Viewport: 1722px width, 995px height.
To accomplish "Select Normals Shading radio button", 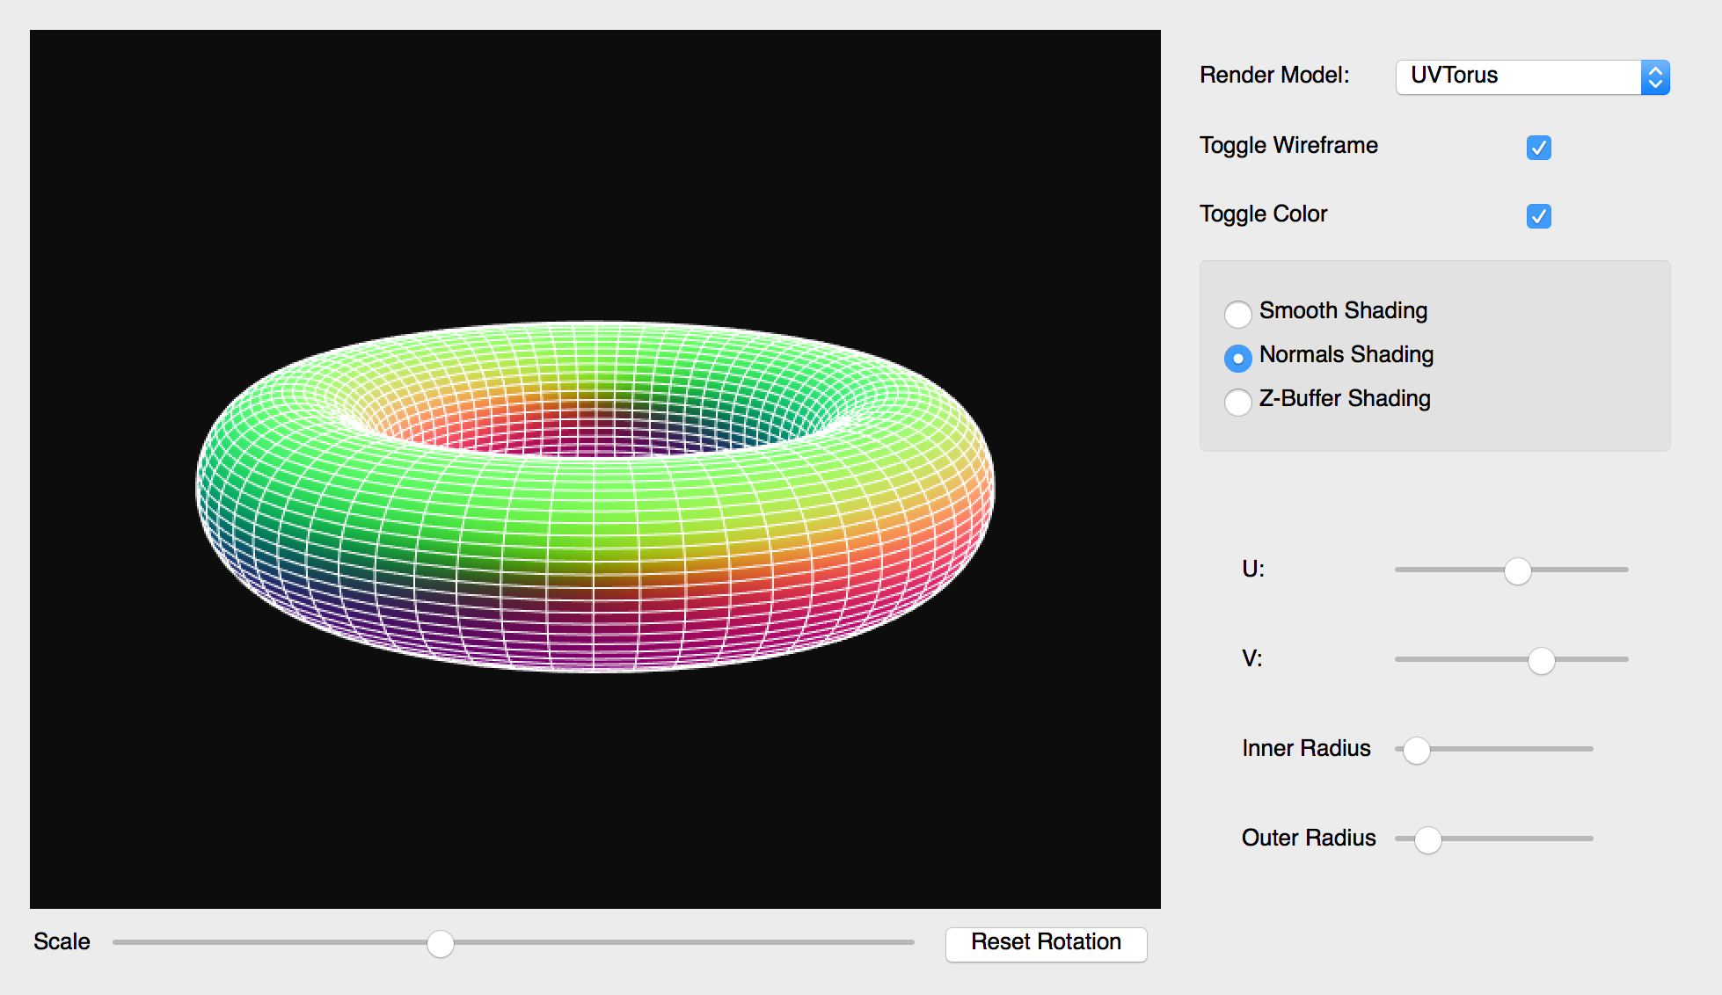I will (x=1237, y=357).
